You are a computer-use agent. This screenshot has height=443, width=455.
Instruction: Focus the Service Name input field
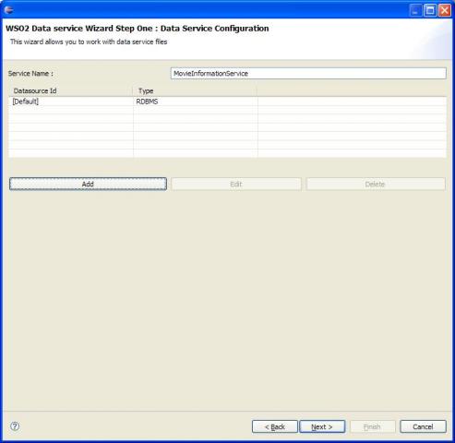tap(308, 74)
